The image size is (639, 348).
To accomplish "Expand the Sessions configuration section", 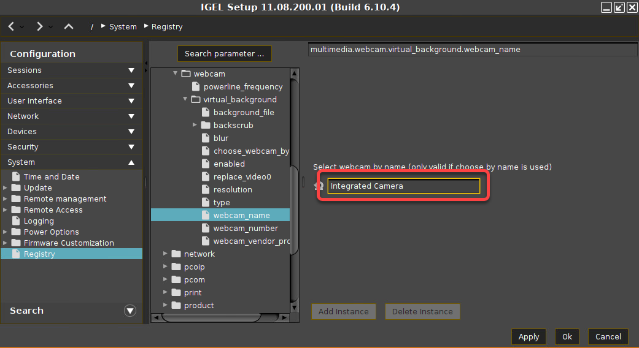I will point(131,70).
